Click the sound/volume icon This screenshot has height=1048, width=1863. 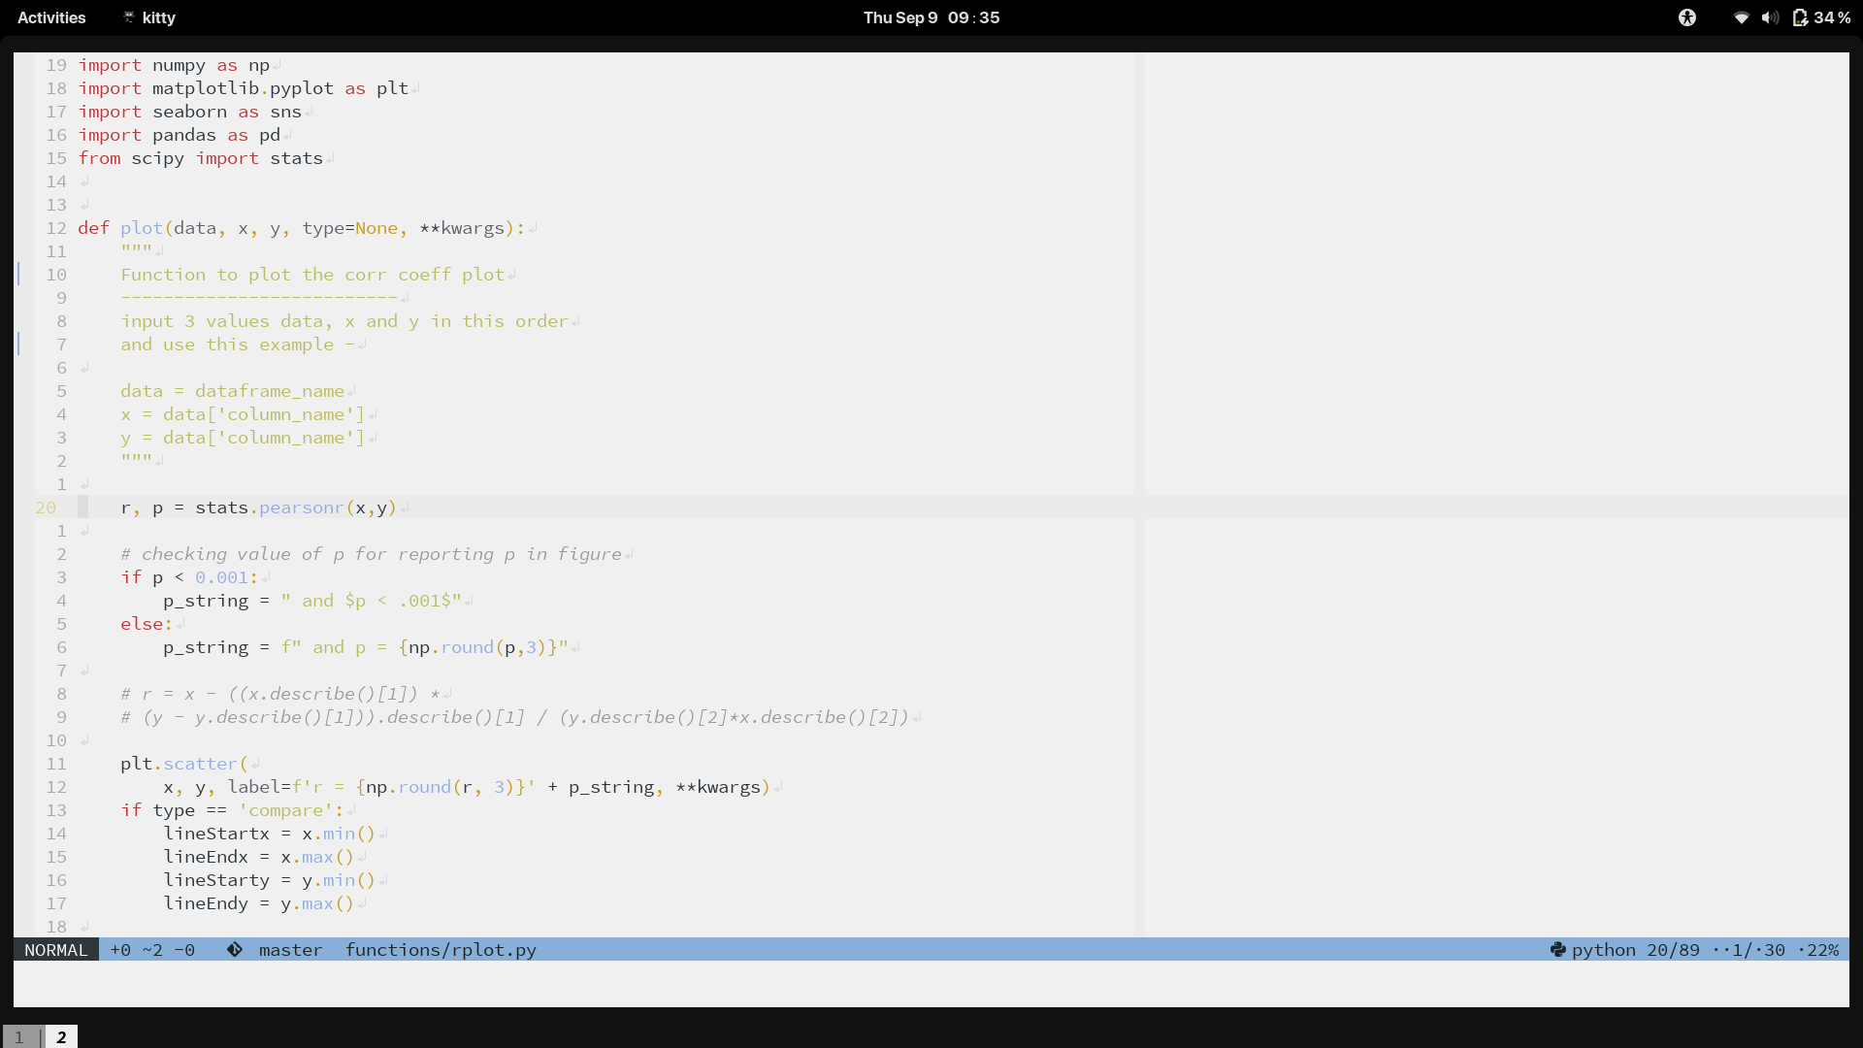[1770, 16]
